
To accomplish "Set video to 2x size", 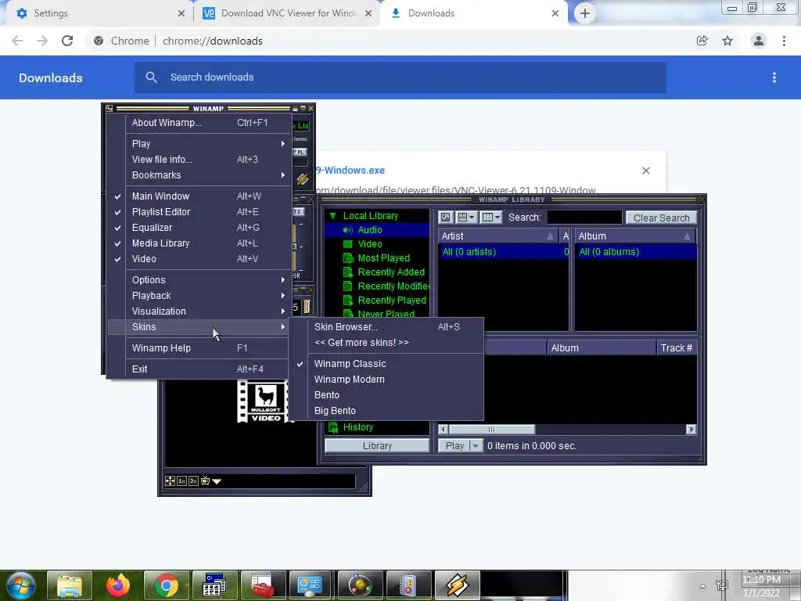I will point(194,481).
